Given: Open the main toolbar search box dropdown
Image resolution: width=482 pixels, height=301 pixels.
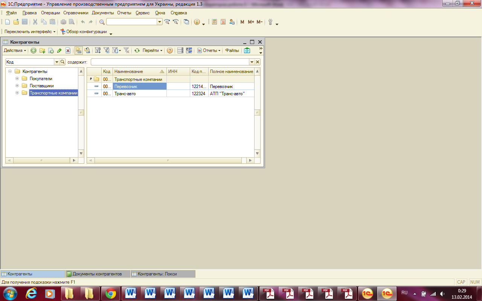Looking at the screenshot, I should click(x=160, y=22).
